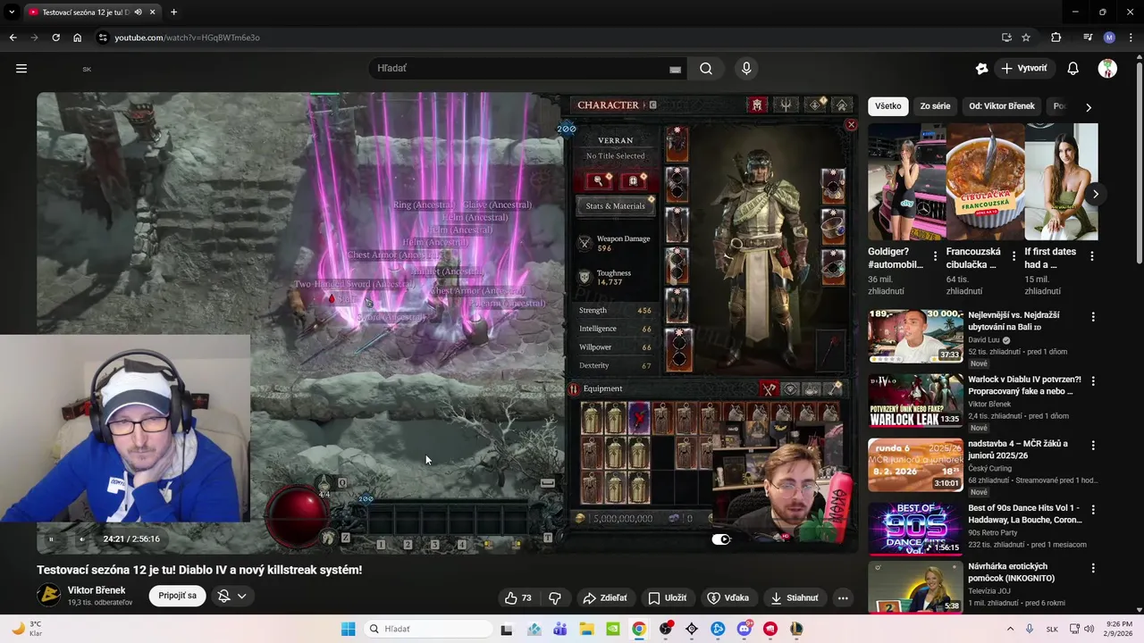Open options for Warlock v Diablu IV video

point(1092,381)
